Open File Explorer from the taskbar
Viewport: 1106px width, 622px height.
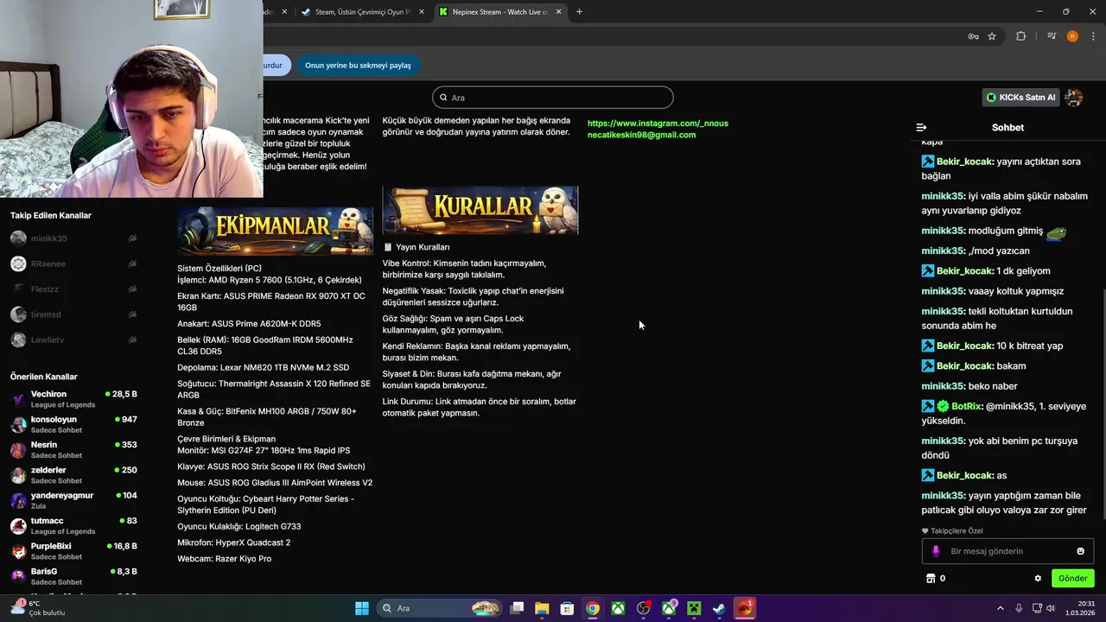pyautogui.click(x=542, y=608)
